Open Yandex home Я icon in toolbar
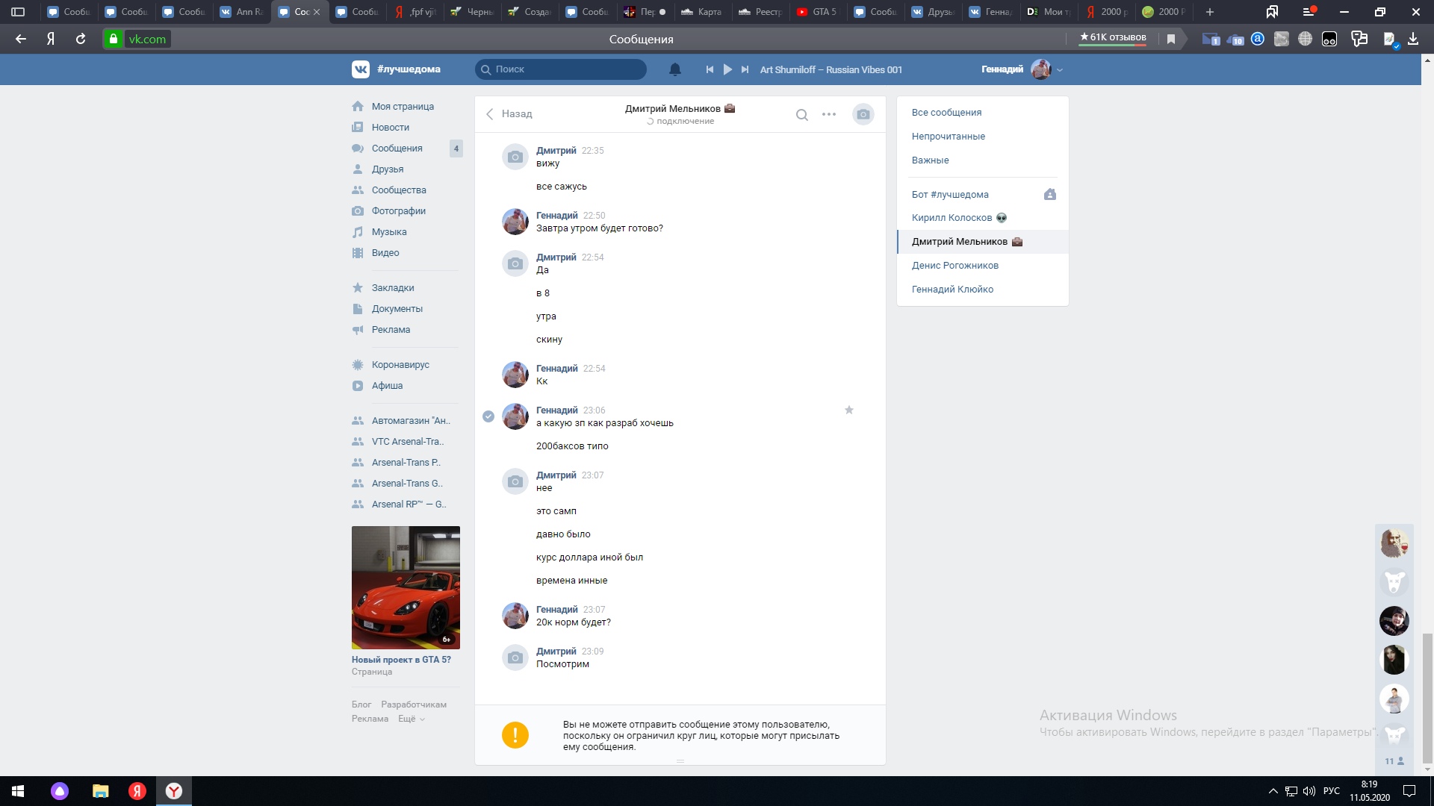This screenshot has height=806, width=1434. (51, 39)
